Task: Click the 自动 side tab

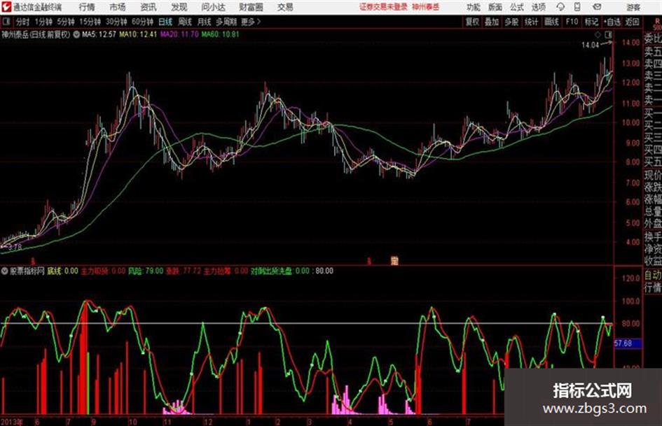Action: coord(653,276)
